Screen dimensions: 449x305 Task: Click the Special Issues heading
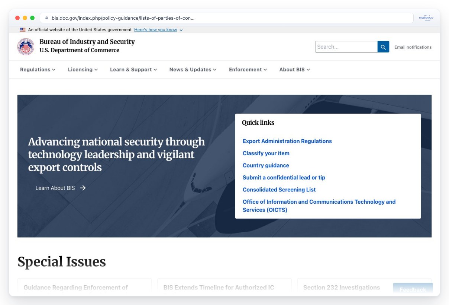click(62, 262)
